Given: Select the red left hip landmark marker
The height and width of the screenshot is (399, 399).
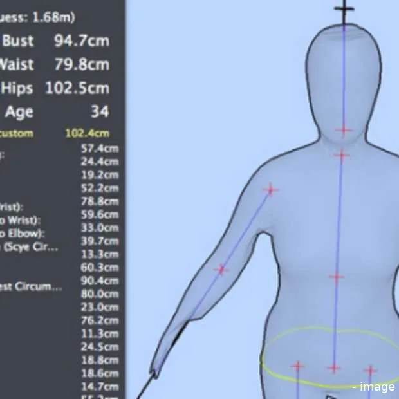Looking at the screenshot, I should coord(297,367).
